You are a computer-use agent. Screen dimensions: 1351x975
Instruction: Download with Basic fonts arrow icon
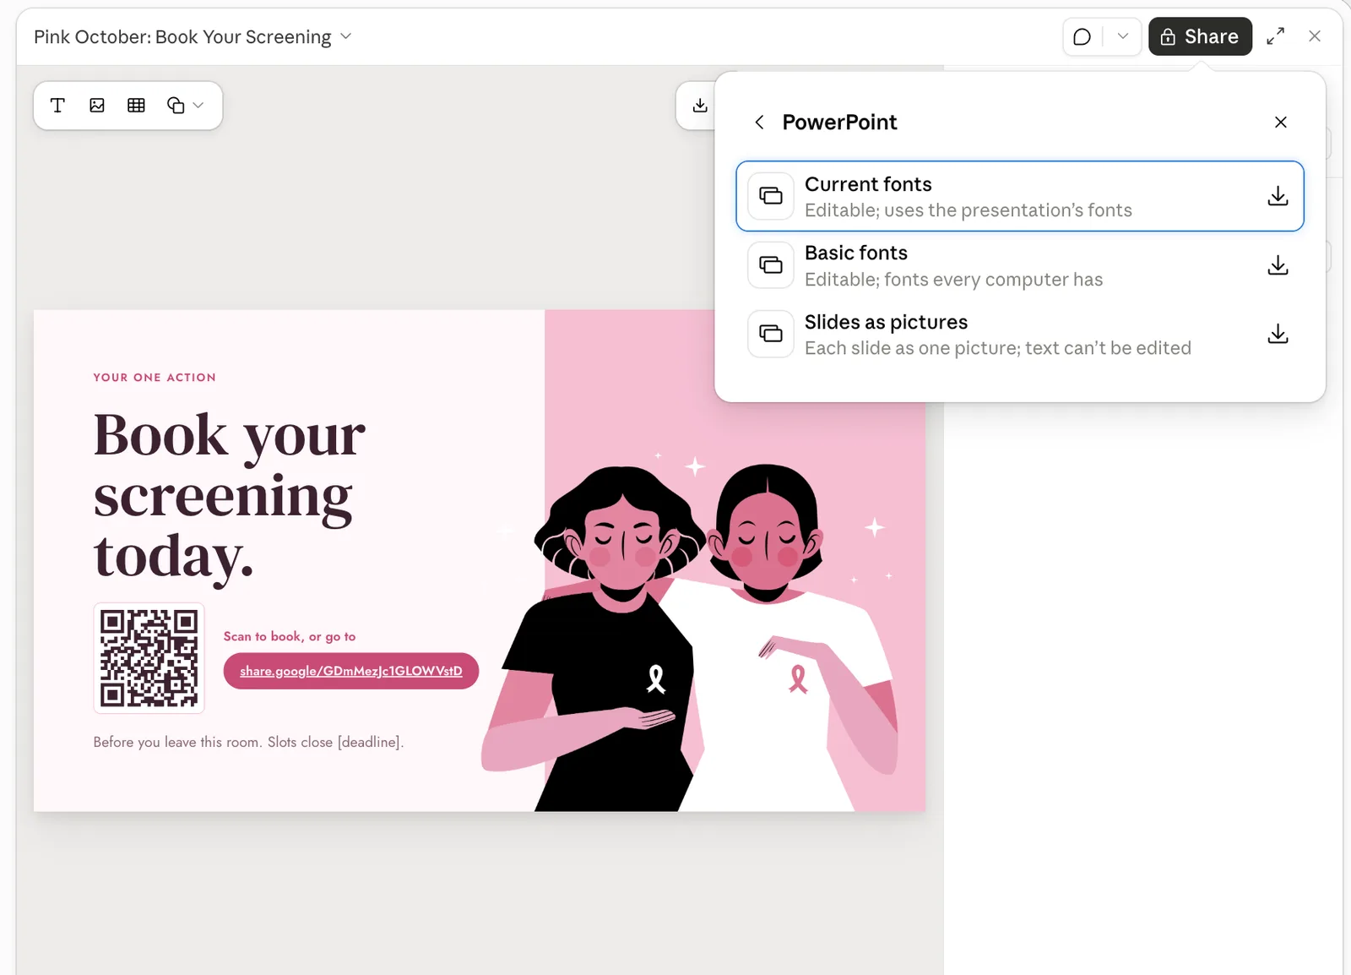[x=1278, y=265]
